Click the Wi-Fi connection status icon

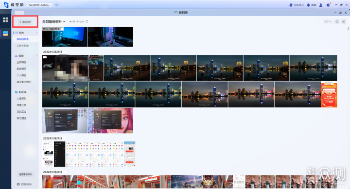click(57, 5)
